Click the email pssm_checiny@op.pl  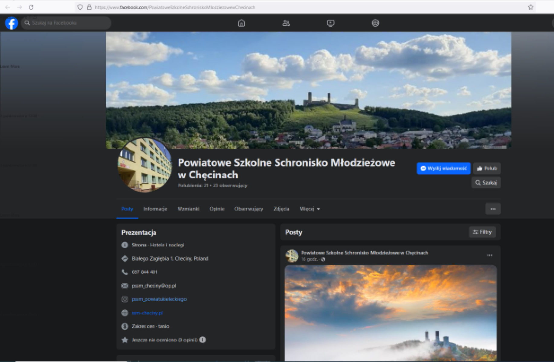click(x=154, y=286)
